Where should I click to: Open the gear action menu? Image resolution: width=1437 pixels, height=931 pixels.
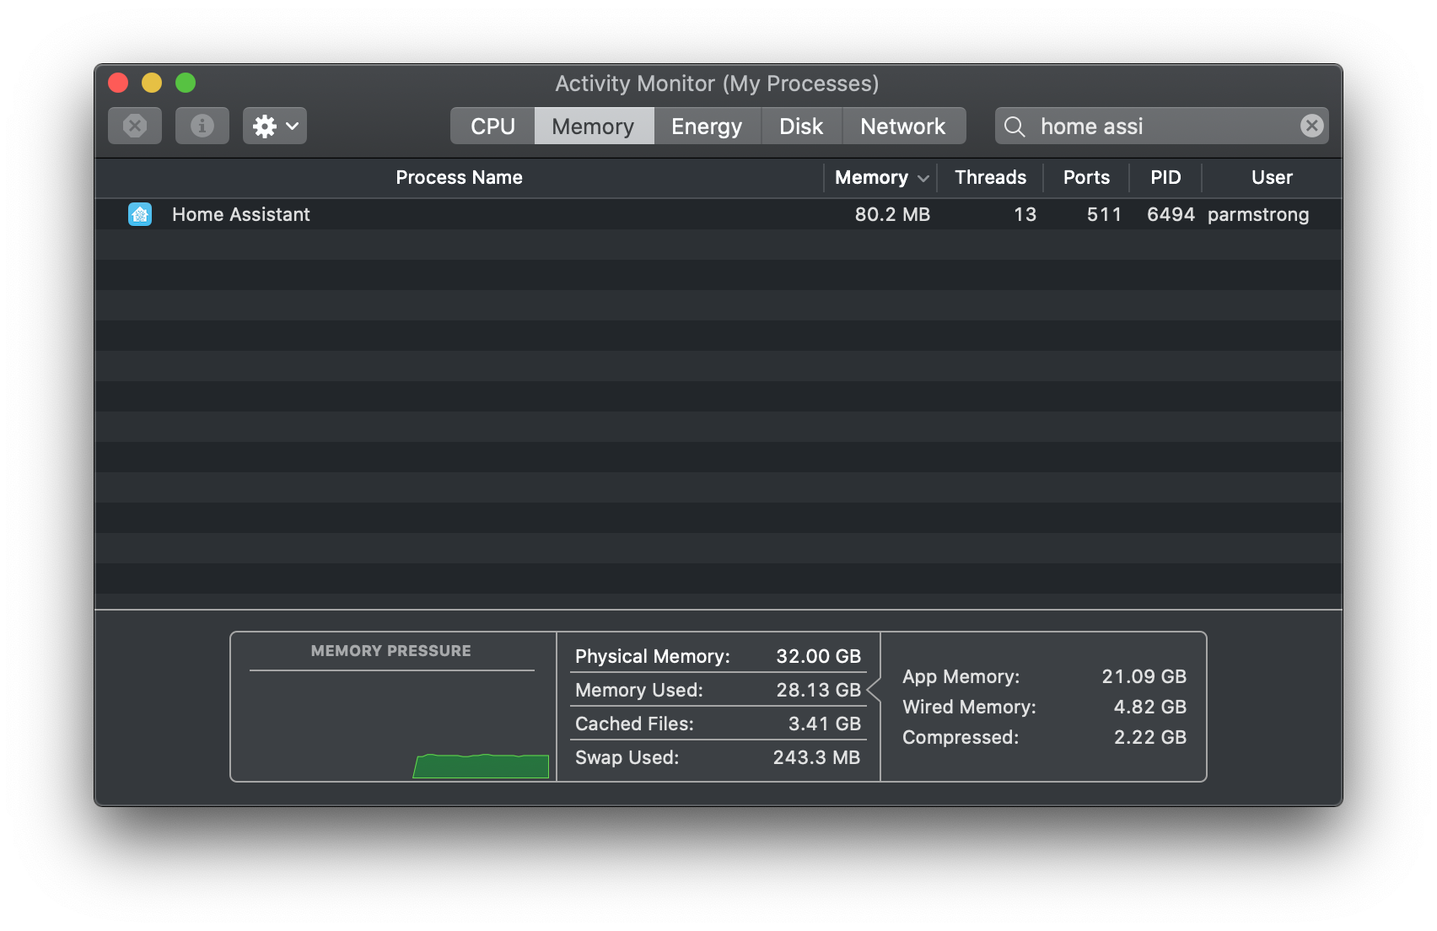(x=275, y=126)
